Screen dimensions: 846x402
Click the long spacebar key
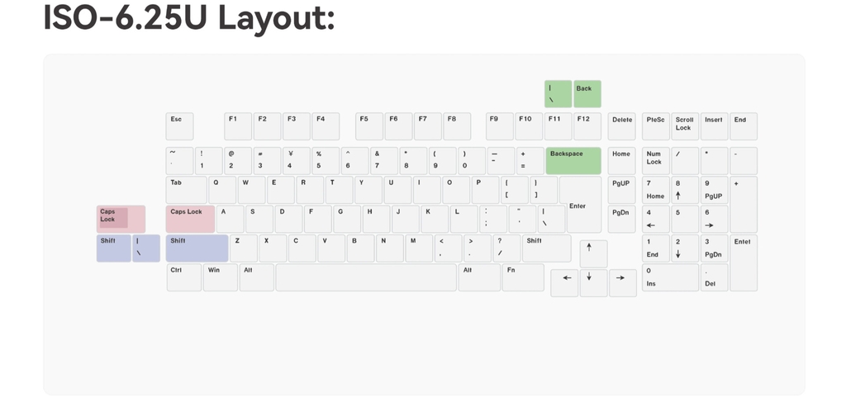(366, 277)
